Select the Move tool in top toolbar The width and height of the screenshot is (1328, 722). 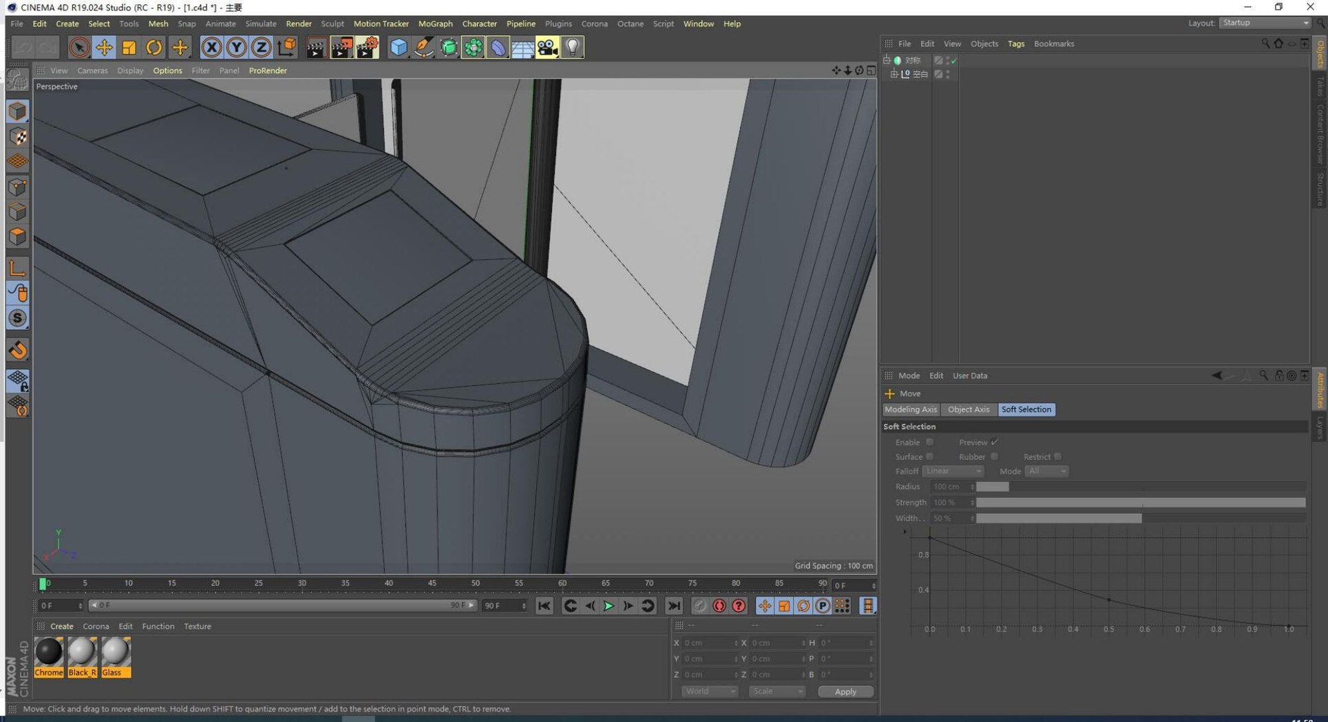tap(104, 47)
